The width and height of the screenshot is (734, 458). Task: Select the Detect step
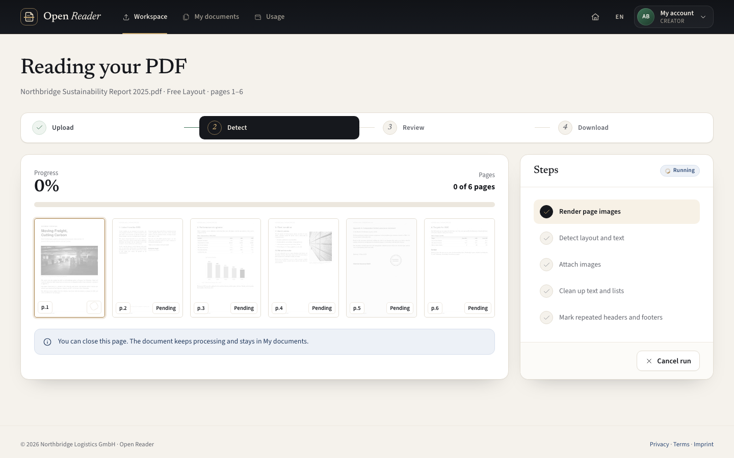(279, 128)
